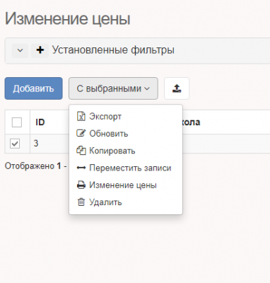Choose Обновить from the menu
Screen dimensions: 270x283
126,134
